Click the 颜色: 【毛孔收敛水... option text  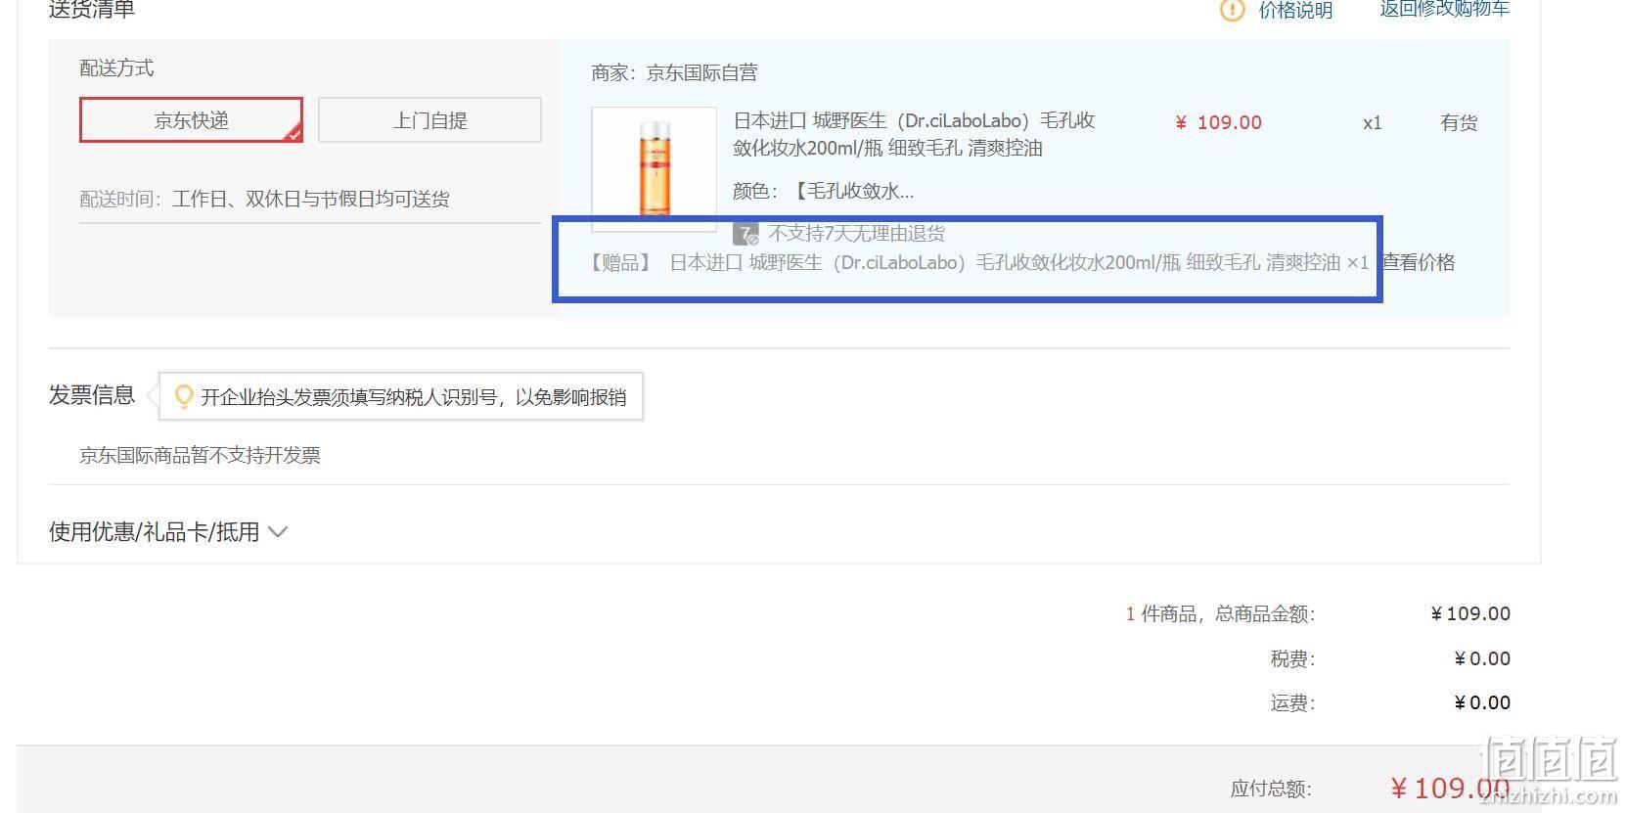[823, 191]
